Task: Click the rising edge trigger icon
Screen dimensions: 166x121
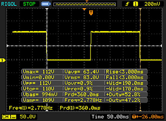Action: click(x=127, y=4)
